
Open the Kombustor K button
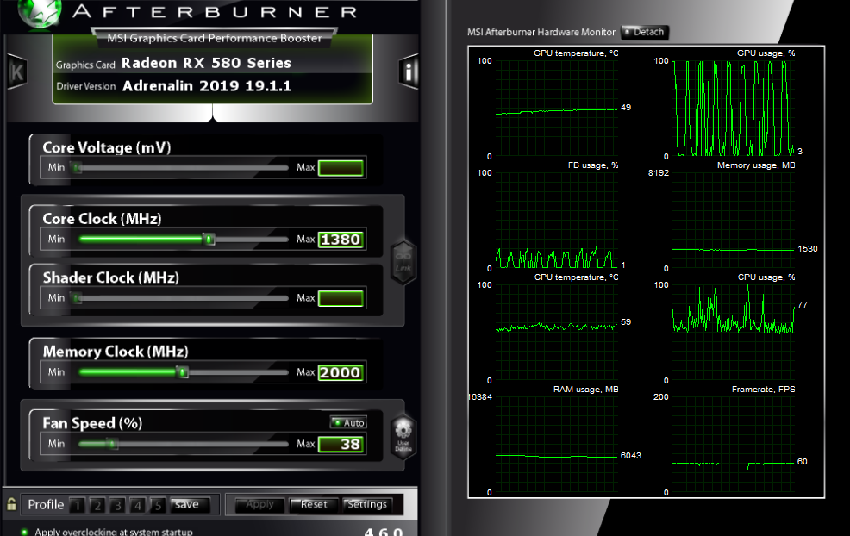tap(16, 72)
